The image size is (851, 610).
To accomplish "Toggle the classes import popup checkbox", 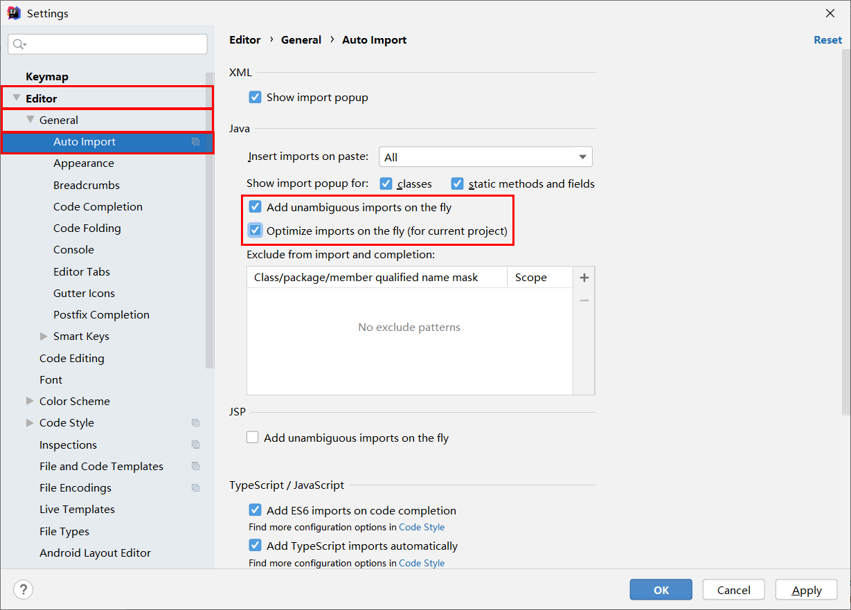I will click(386, 183).
